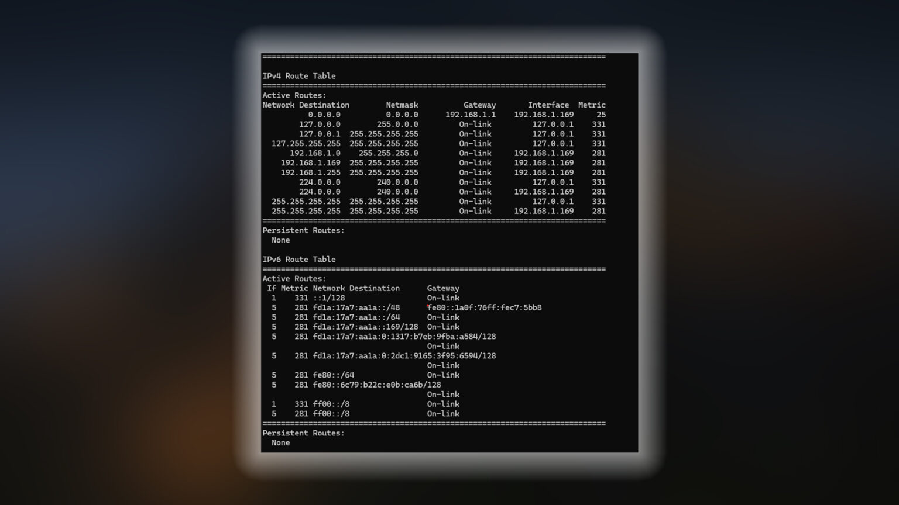Select the None text under Persistent Routes
899x505 pixels.
(x=280, y=240)
